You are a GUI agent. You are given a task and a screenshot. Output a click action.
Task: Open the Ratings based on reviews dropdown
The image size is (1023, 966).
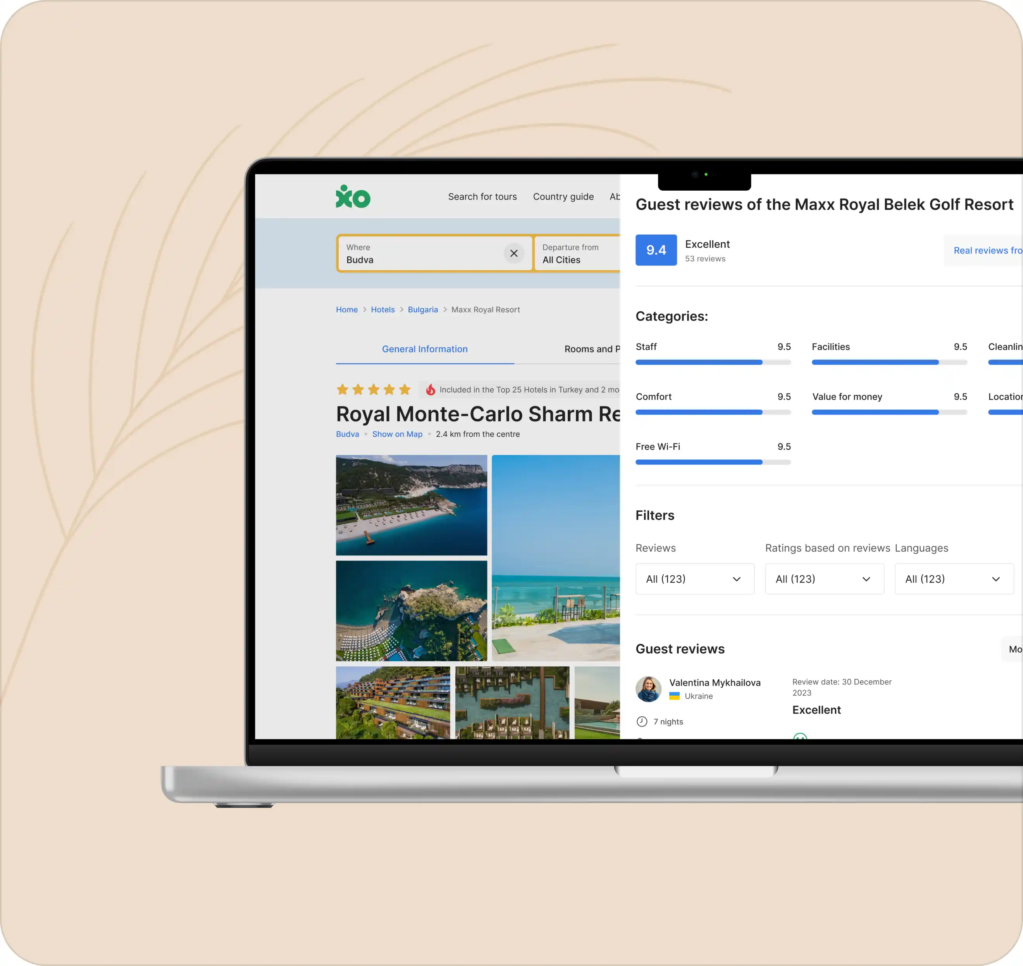click(824, 579)
